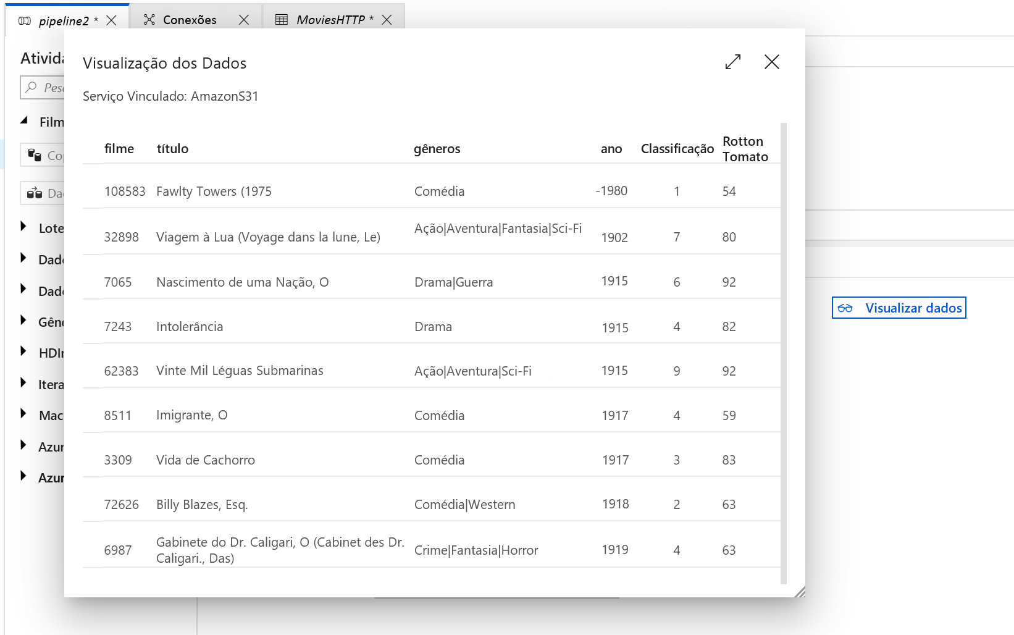Screen dimensions: 1014x635
Task: Click the filme column header
Action: (x=119, y=149)
